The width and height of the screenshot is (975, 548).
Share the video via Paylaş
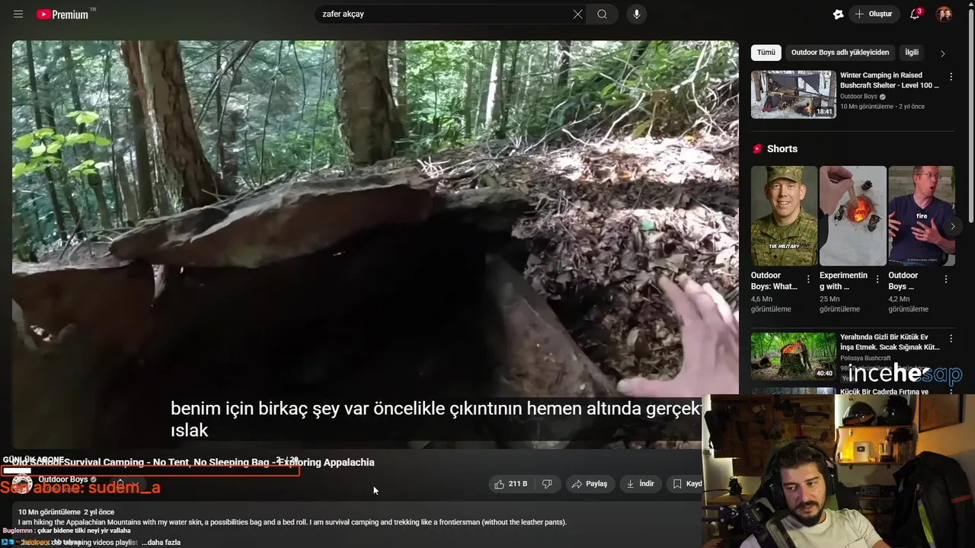pyautogui.click(x=590, y=483)
